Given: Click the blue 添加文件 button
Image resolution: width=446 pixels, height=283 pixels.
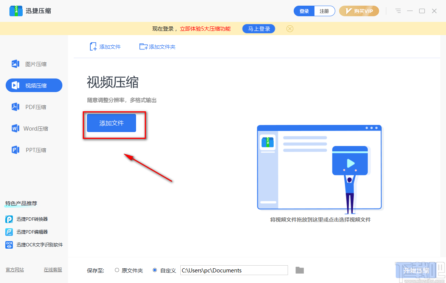Looking at the screenshot, I should (111, 123).
